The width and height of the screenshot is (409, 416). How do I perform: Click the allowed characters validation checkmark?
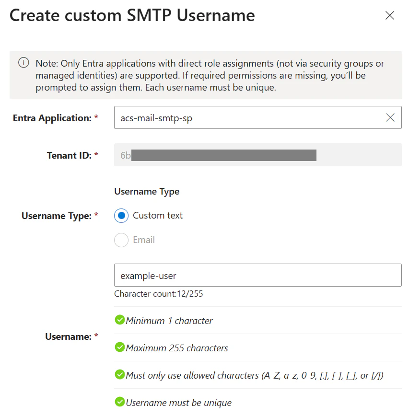click(120, 375)
